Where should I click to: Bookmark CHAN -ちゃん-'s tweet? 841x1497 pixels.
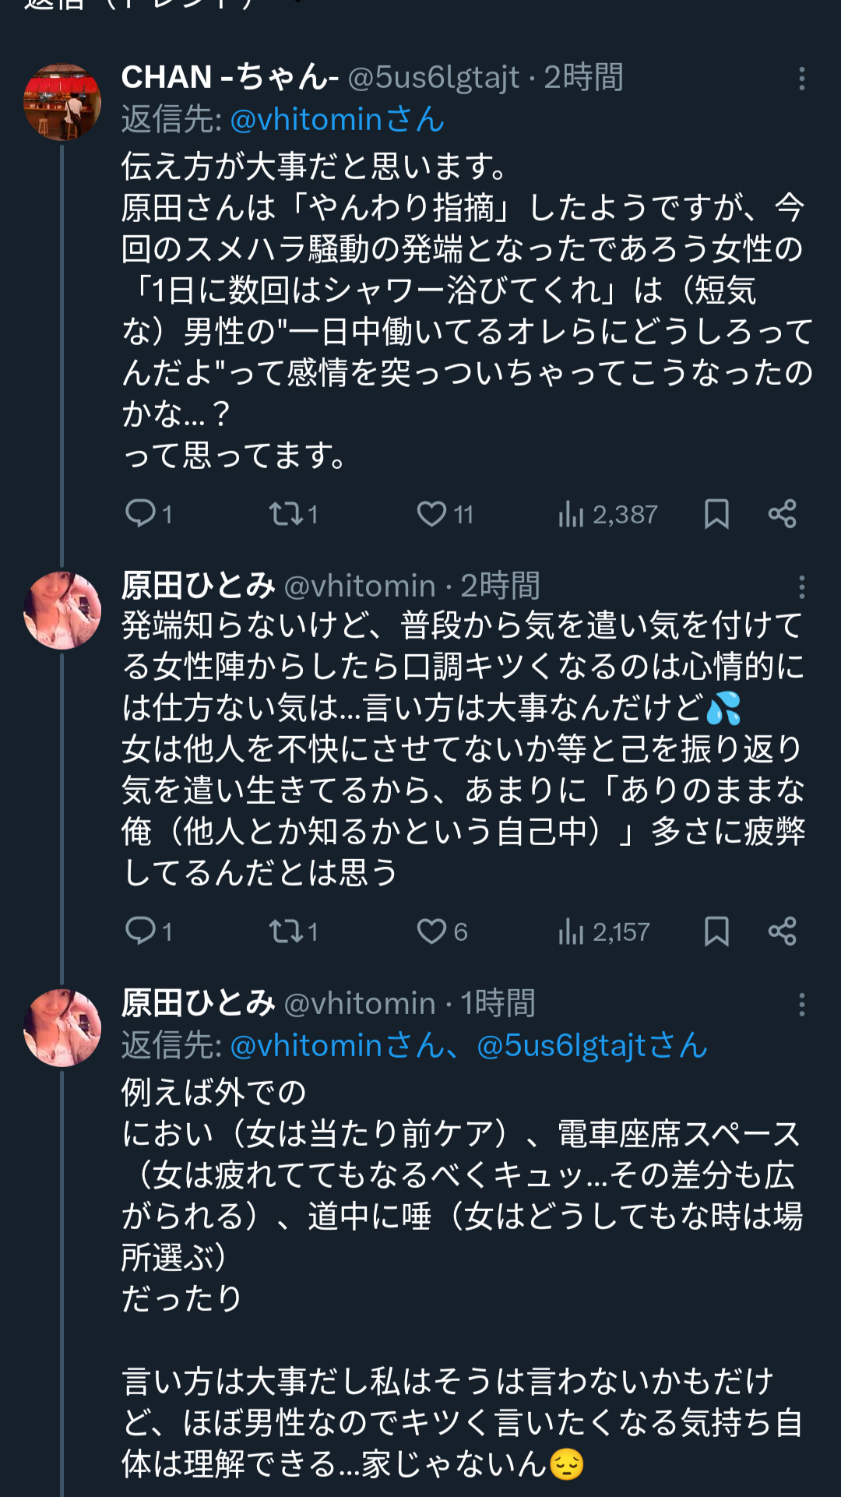[716, 514]
